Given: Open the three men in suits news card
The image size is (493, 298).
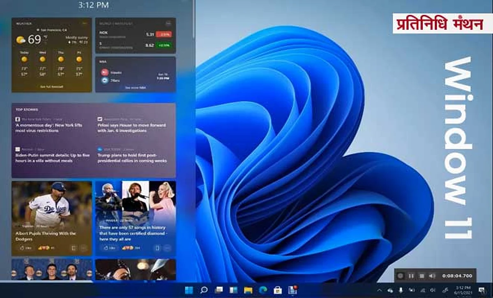Looking at the screenshot, I should tap(52, 269).
